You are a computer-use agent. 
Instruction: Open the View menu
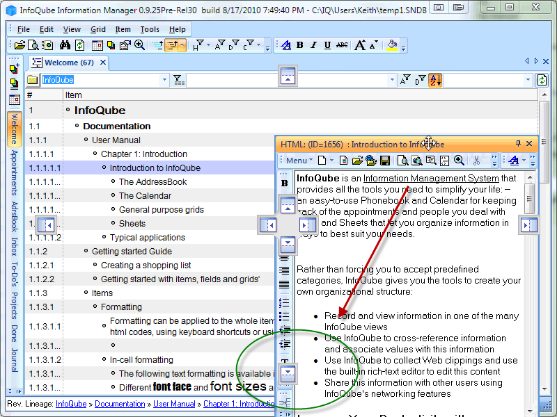click(x=72, y=29)
